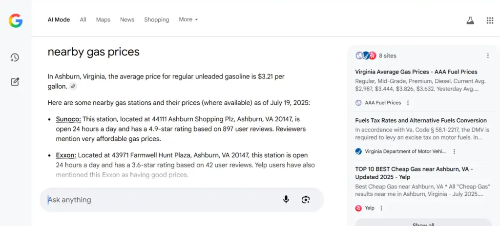The height and width of the screenshot is (226, 500).
Task: Click the Virginia Department of Motor Vehi... source name
Action: [x=405, y=151]
